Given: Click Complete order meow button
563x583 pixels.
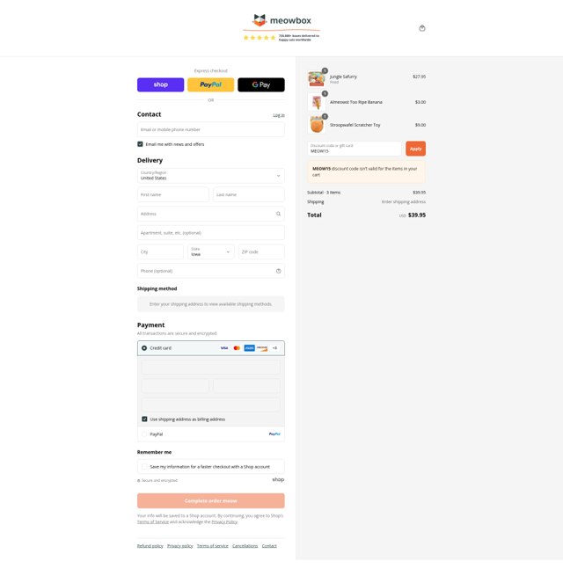Looking at the screenshot, I should (x=211, y=501).
